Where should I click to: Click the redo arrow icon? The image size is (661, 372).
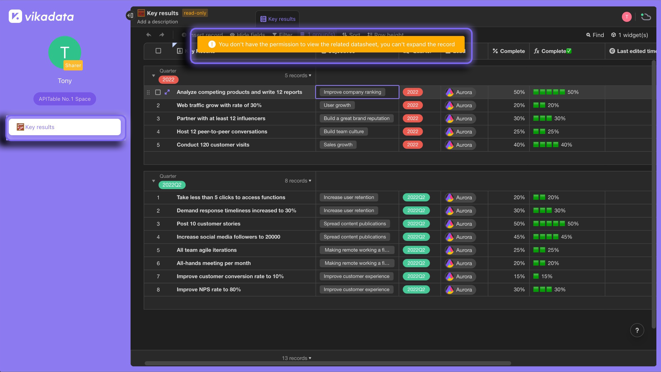(x=162, y=35)
